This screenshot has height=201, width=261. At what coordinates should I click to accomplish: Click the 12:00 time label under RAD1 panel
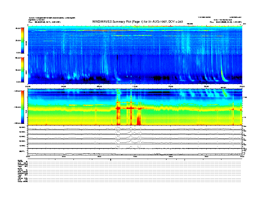click(135, 86)
